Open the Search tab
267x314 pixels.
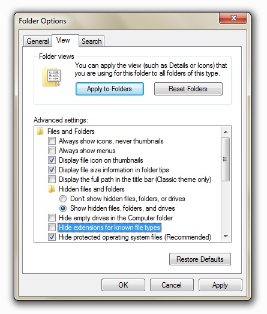pos(92,41)
